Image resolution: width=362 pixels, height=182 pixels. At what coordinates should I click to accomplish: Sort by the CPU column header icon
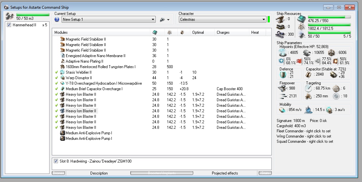coord(155,32)
